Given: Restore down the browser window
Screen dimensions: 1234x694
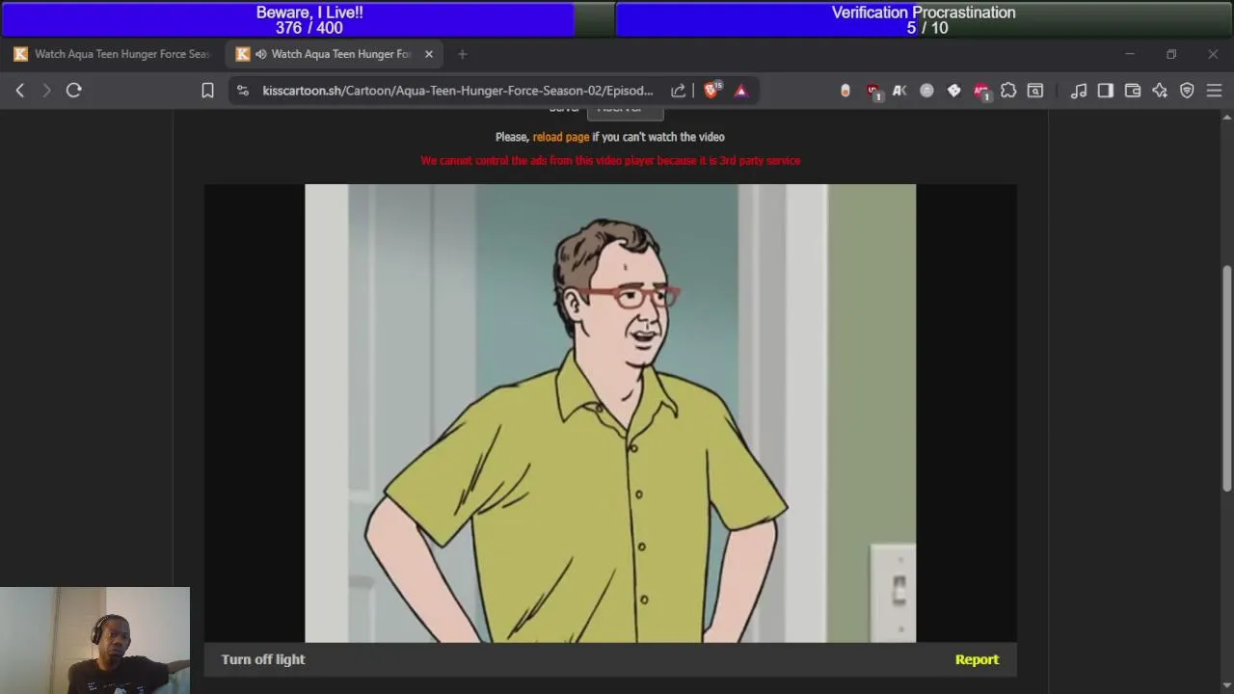Looking at the screenshot, I should tap(1171, 54).
